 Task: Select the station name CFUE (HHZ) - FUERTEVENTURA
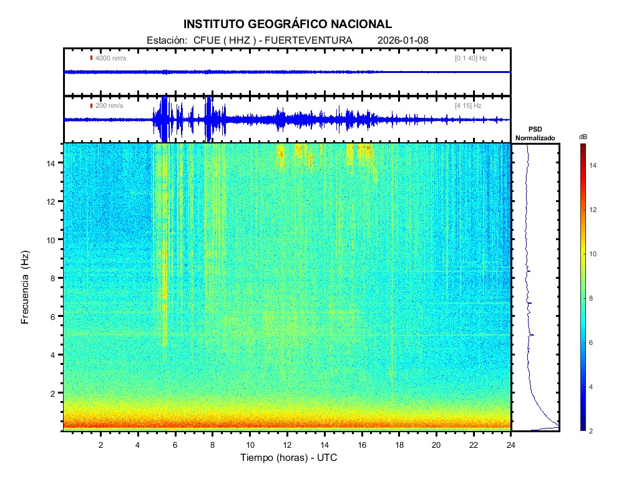[x=273, y=41]
